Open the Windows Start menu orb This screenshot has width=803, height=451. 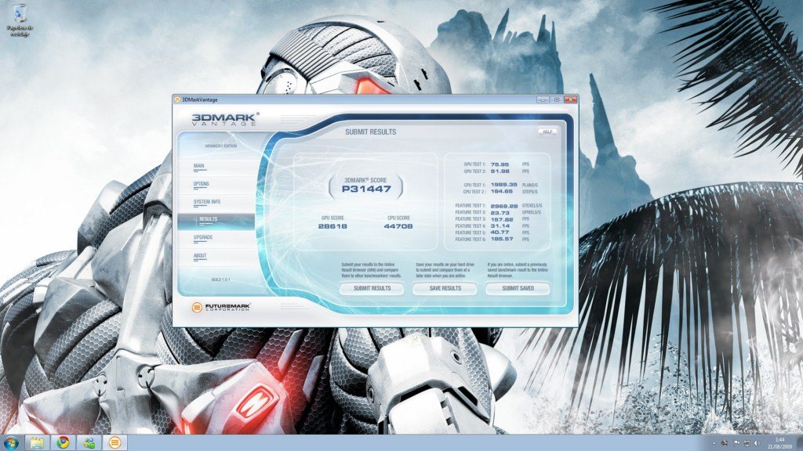click(x=11, y=442)
